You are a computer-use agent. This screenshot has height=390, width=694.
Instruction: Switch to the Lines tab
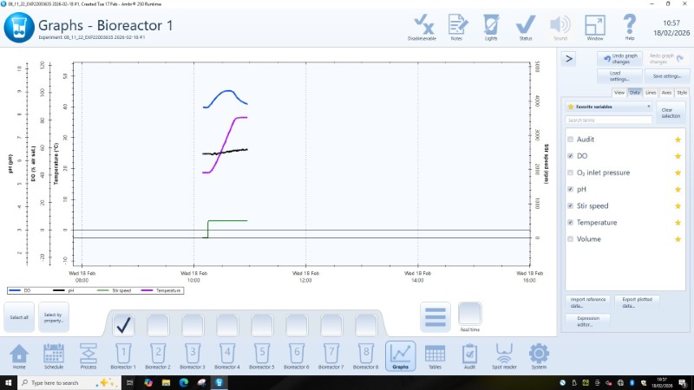651,92
